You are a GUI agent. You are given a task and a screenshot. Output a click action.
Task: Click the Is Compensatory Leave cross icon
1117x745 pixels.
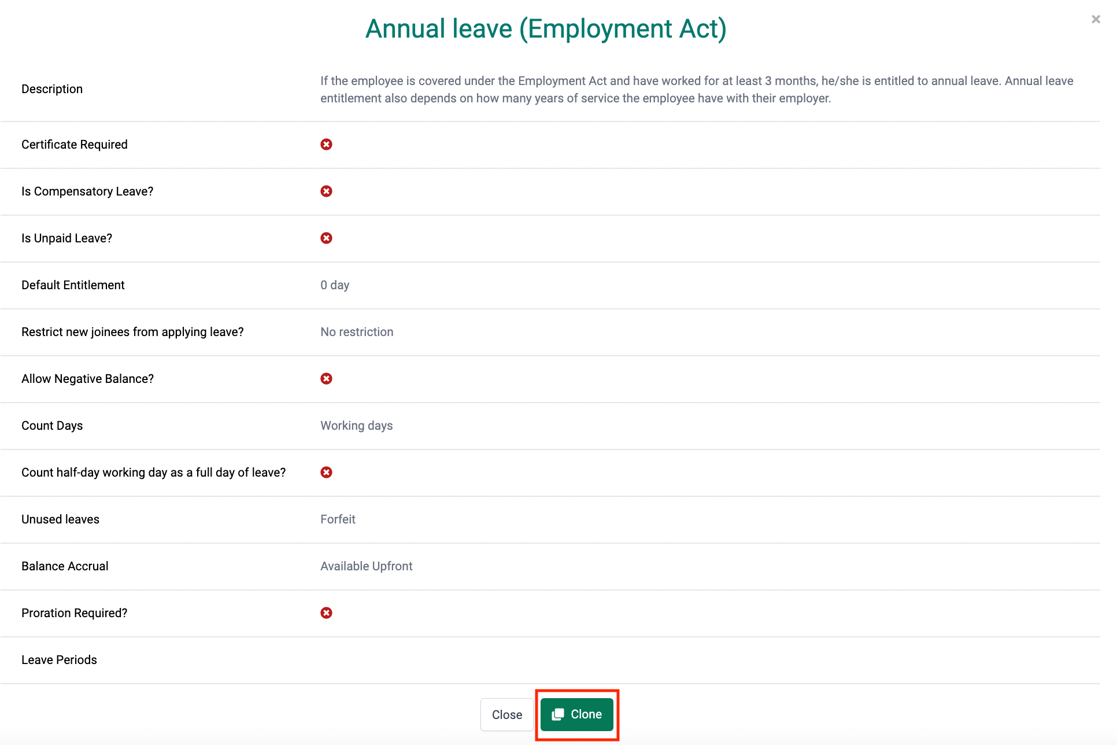(x=326, y=191)
